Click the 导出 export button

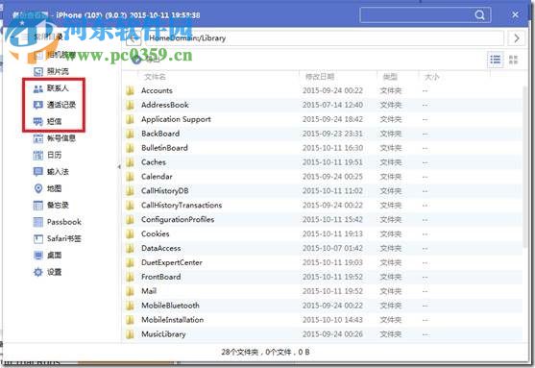click(x=146, y=60)
